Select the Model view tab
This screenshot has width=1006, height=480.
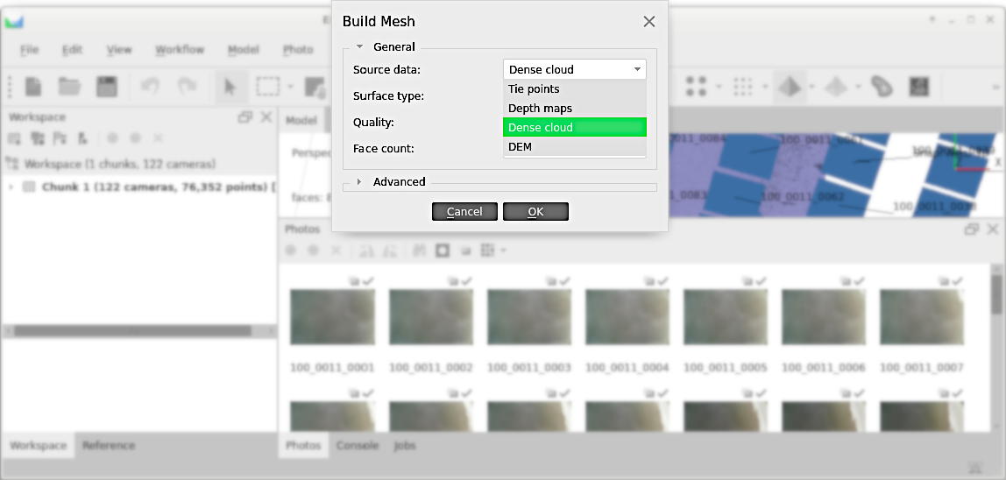point(301,121)
